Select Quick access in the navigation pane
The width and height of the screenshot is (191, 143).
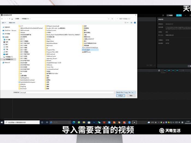(x=7, y=27)
